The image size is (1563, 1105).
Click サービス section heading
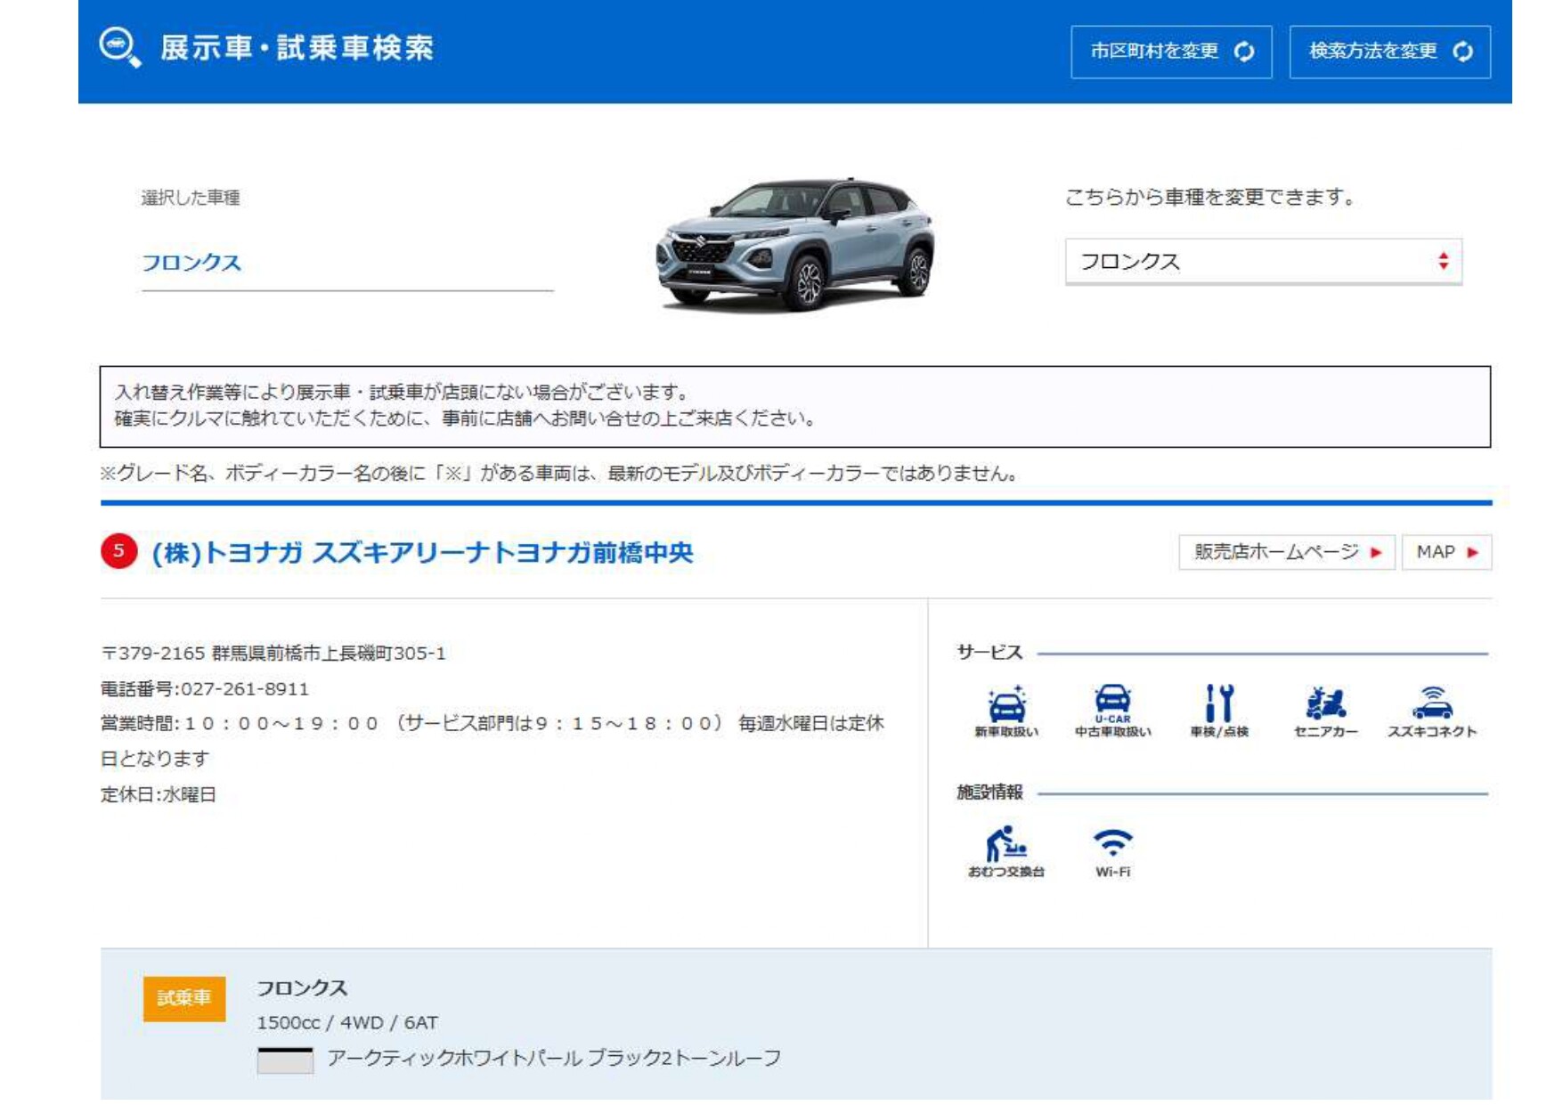(x=989, y=653)
